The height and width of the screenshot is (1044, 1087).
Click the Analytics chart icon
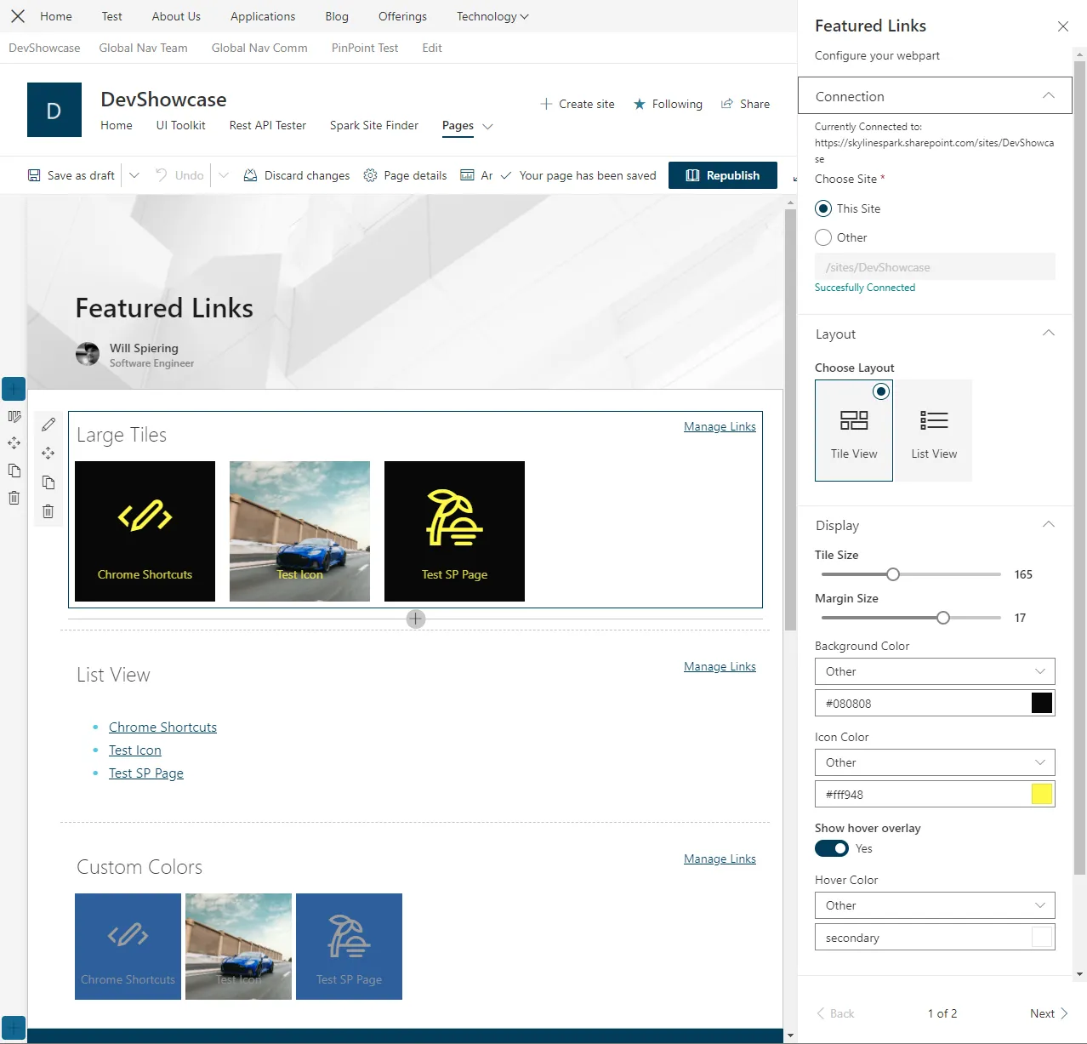coord(467,175)
